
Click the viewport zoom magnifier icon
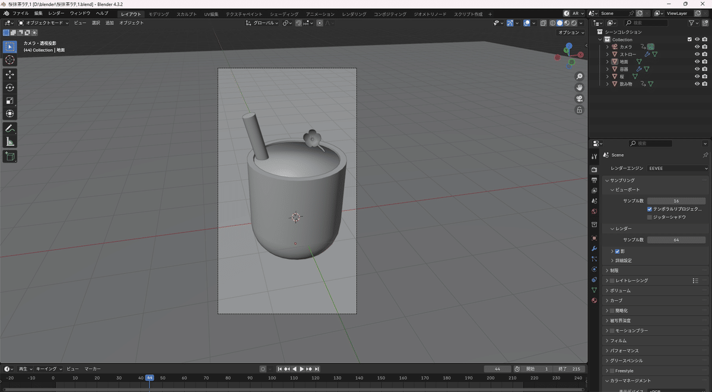click(580, 77)
